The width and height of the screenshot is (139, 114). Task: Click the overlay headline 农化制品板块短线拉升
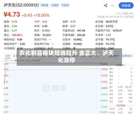point(48,53)
